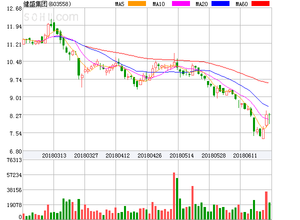
Task: Click the magenta MA10 legend swatch
Action: click(178, 4)
